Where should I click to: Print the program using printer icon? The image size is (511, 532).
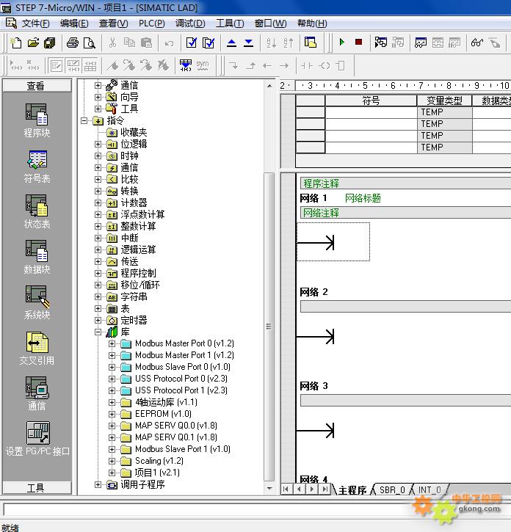pos(73,43)
